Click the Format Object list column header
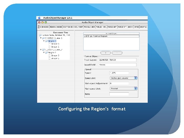The width and height of the screenshot is (184, 138). tap(111, 33)
